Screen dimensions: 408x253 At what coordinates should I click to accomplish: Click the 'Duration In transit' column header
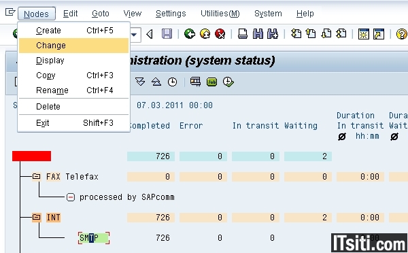360,120
